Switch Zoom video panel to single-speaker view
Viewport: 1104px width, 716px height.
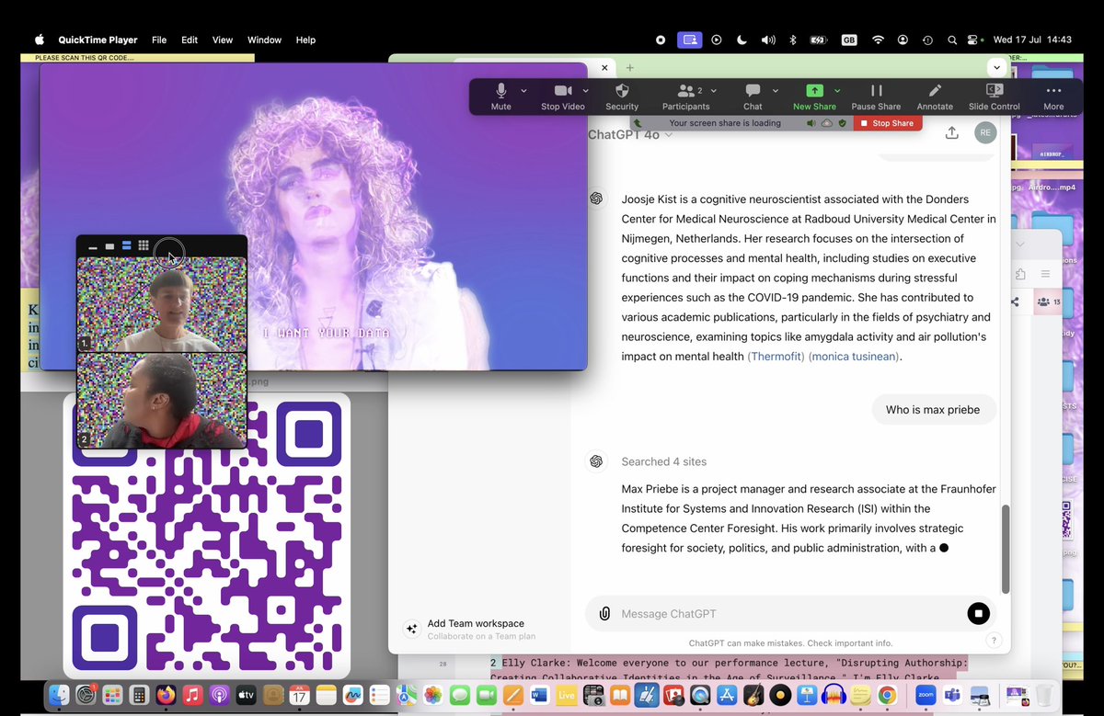pyautogui.click(x=109, y=246)
